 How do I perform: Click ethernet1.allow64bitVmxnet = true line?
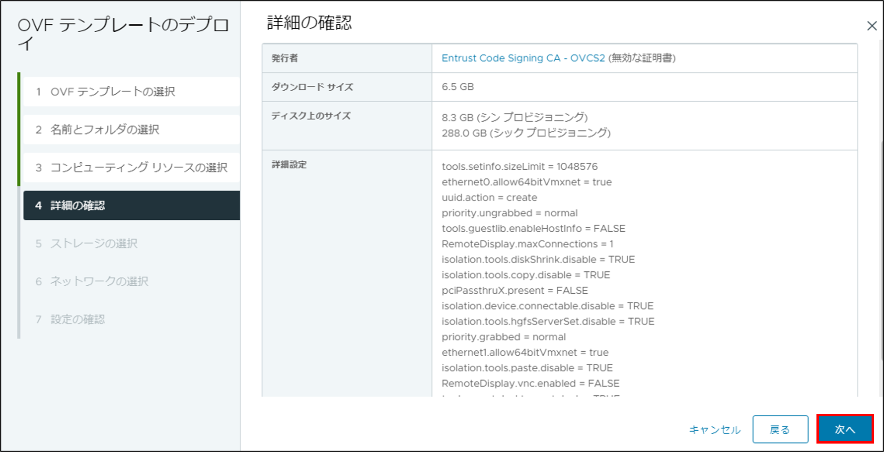click(x=525, y=352)
